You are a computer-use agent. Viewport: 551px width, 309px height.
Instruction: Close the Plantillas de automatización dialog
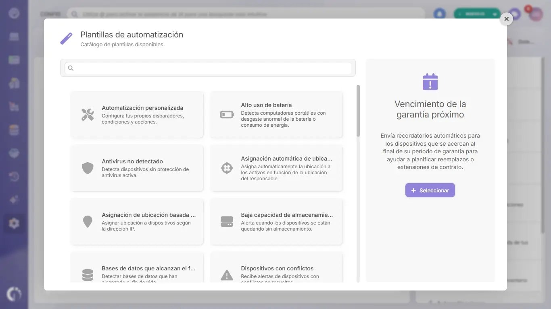506,19
